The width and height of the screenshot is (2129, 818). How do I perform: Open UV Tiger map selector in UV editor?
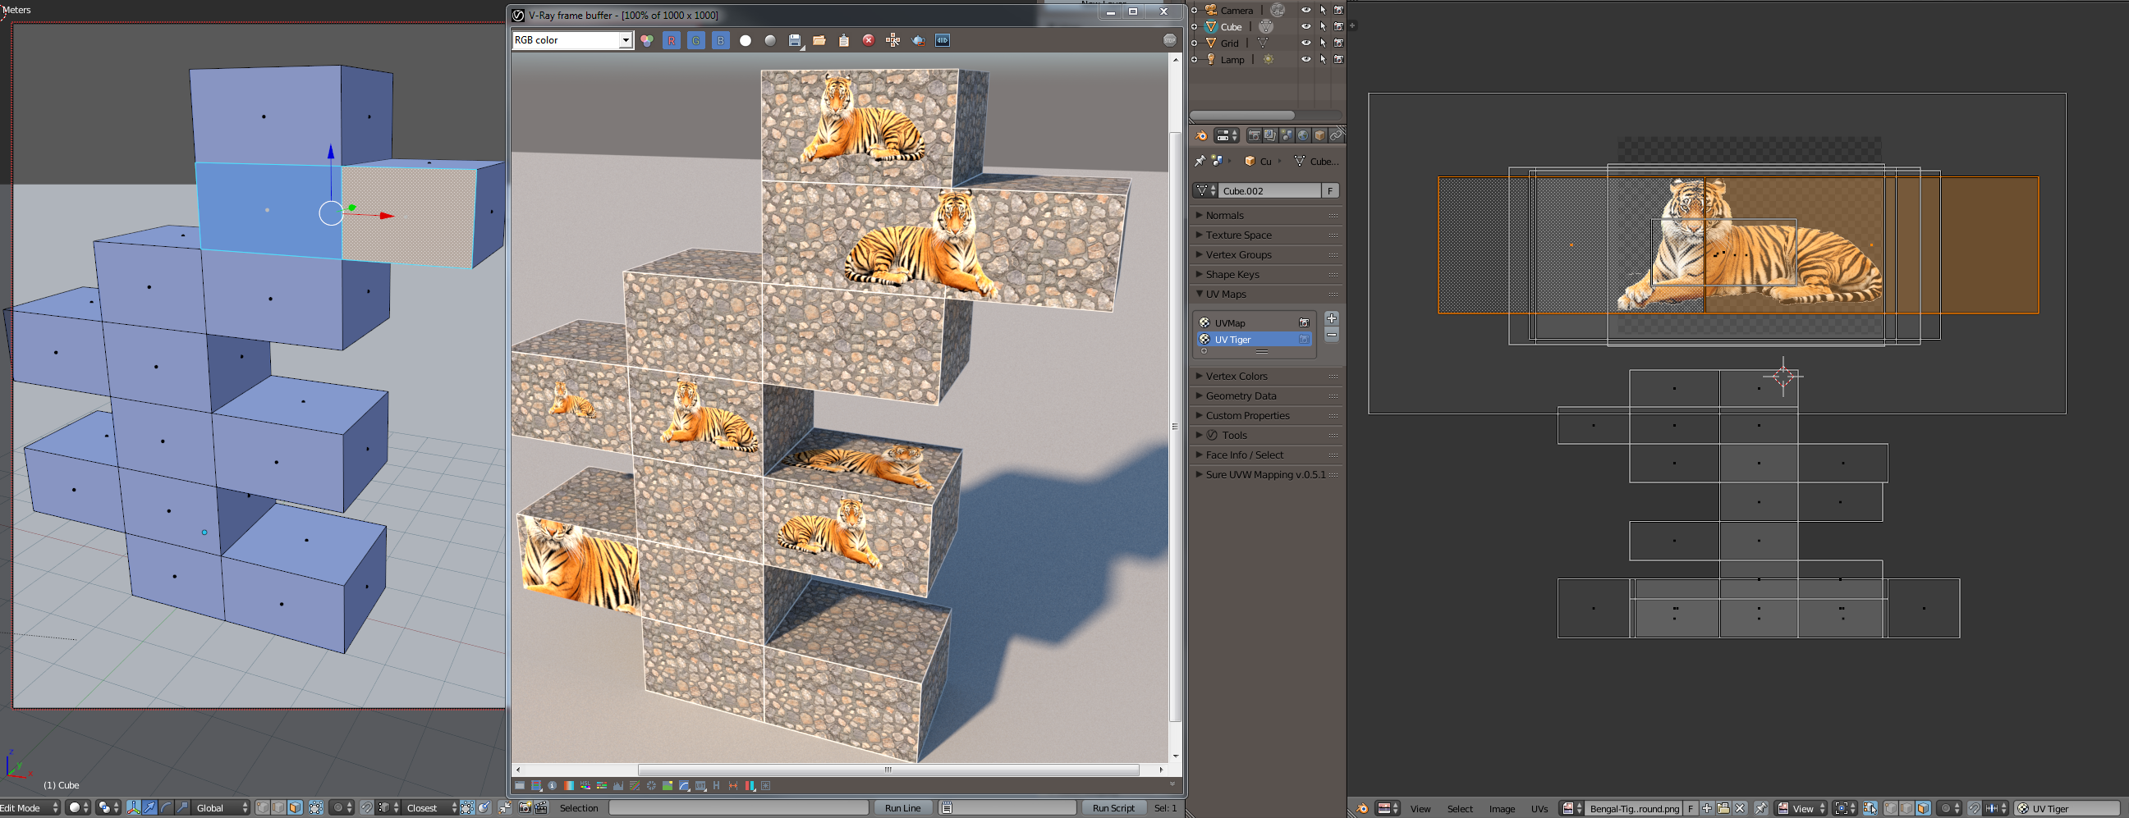pos(2066,809)
